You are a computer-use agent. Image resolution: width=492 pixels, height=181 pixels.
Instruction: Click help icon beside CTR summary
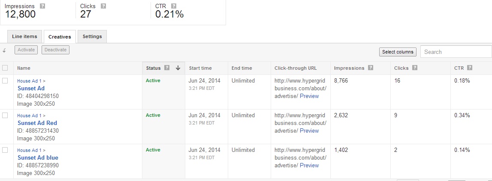(174, 6)
